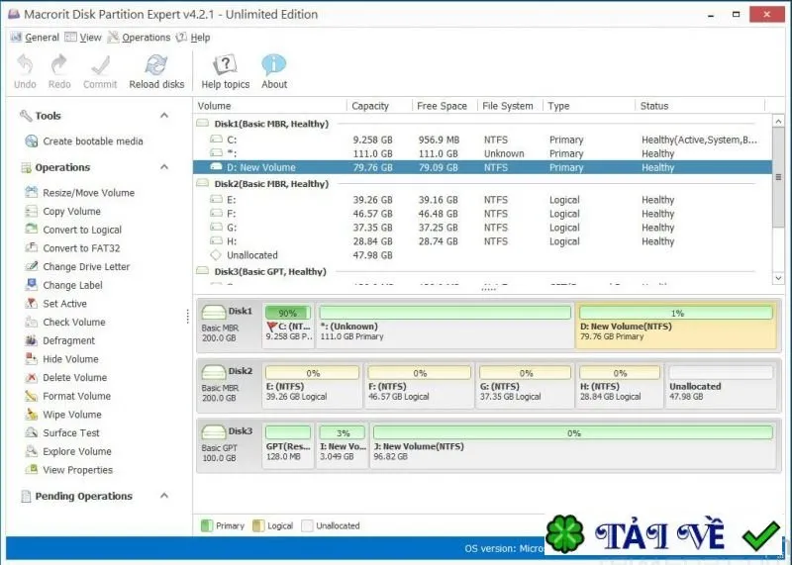792x565 pixels.
Task: Select the E: partition row in the list
Action: click(x=482, y=200)
